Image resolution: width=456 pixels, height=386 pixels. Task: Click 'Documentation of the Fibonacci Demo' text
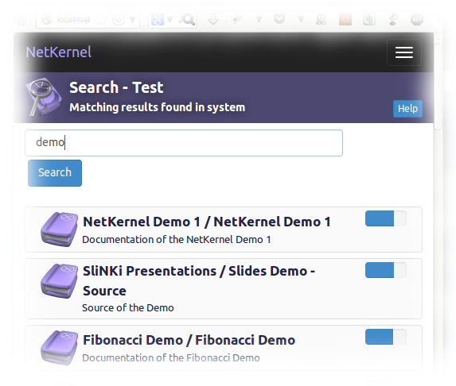(x=171, y=358)
